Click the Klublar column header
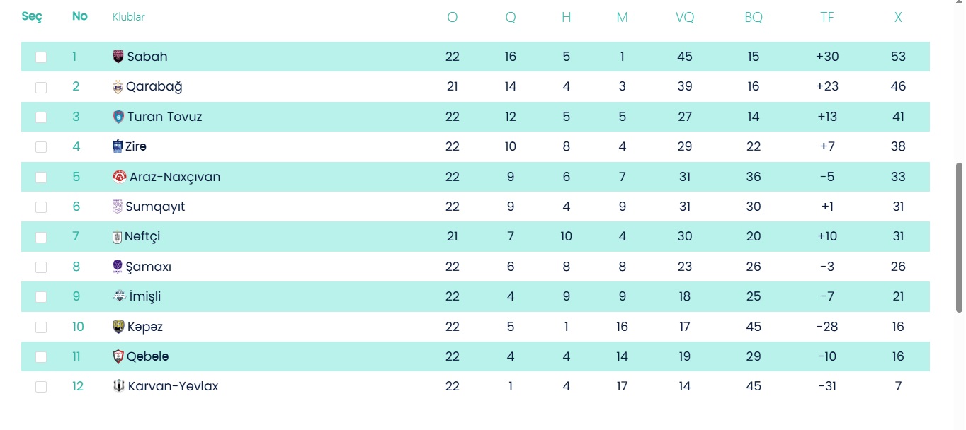966x430 pixels. pos(129,17)
